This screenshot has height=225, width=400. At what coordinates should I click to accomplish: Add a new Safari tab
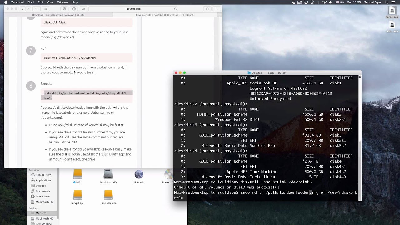click(220, 15)
